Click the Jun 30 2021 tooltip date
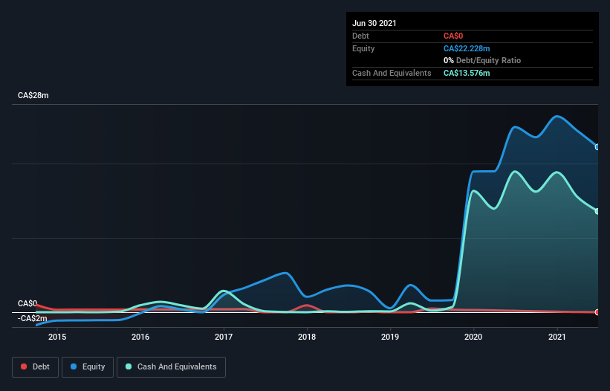The height and width of the screenshot is (391, 610). [x=374, y=23]
